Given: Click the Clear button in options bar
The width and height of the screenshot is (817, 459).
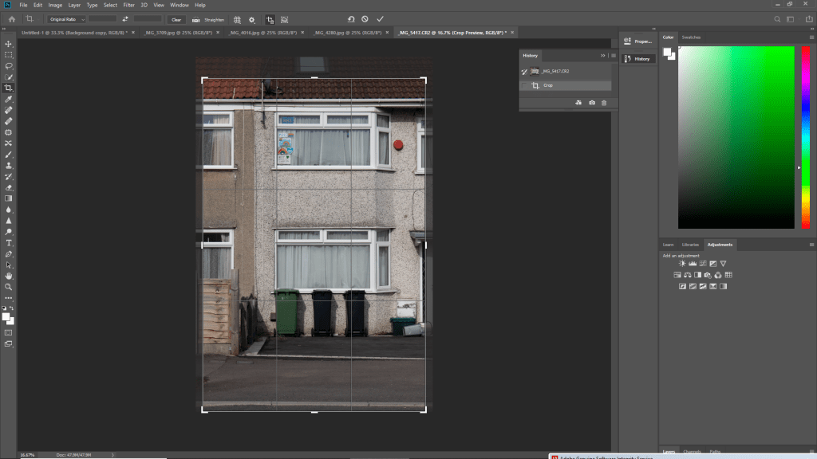Looking at the screenshot, I should coord(176,19).
